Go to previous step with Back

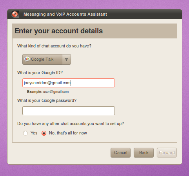tap(144, 152)
